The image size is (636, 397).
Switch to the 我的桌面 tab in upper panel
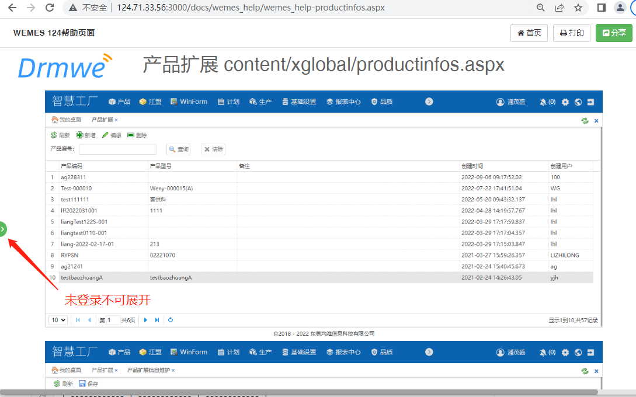point(67,120)
